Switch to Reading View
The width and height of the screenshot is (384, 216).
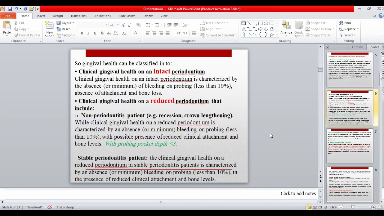(x=320, y=207)
